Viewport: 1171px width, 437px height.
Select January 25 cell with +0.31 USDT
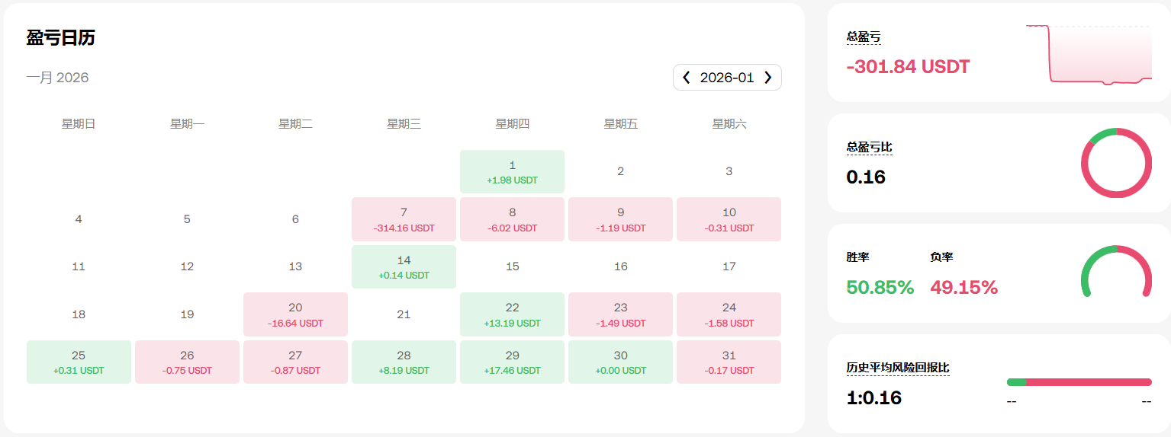point(79,362)
